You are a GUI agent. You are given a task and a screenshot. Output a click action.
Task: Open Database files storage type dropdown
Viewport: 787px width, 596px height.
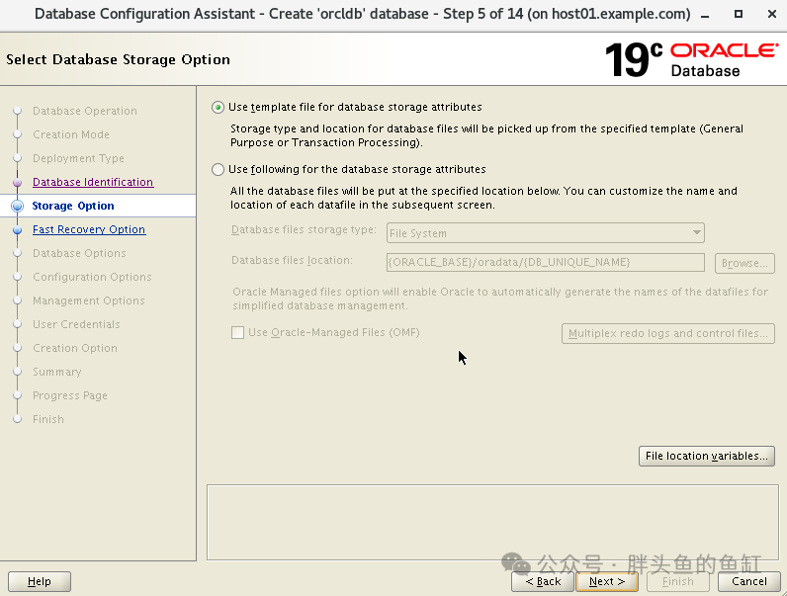pyautogui.click(x=545, y=233)
